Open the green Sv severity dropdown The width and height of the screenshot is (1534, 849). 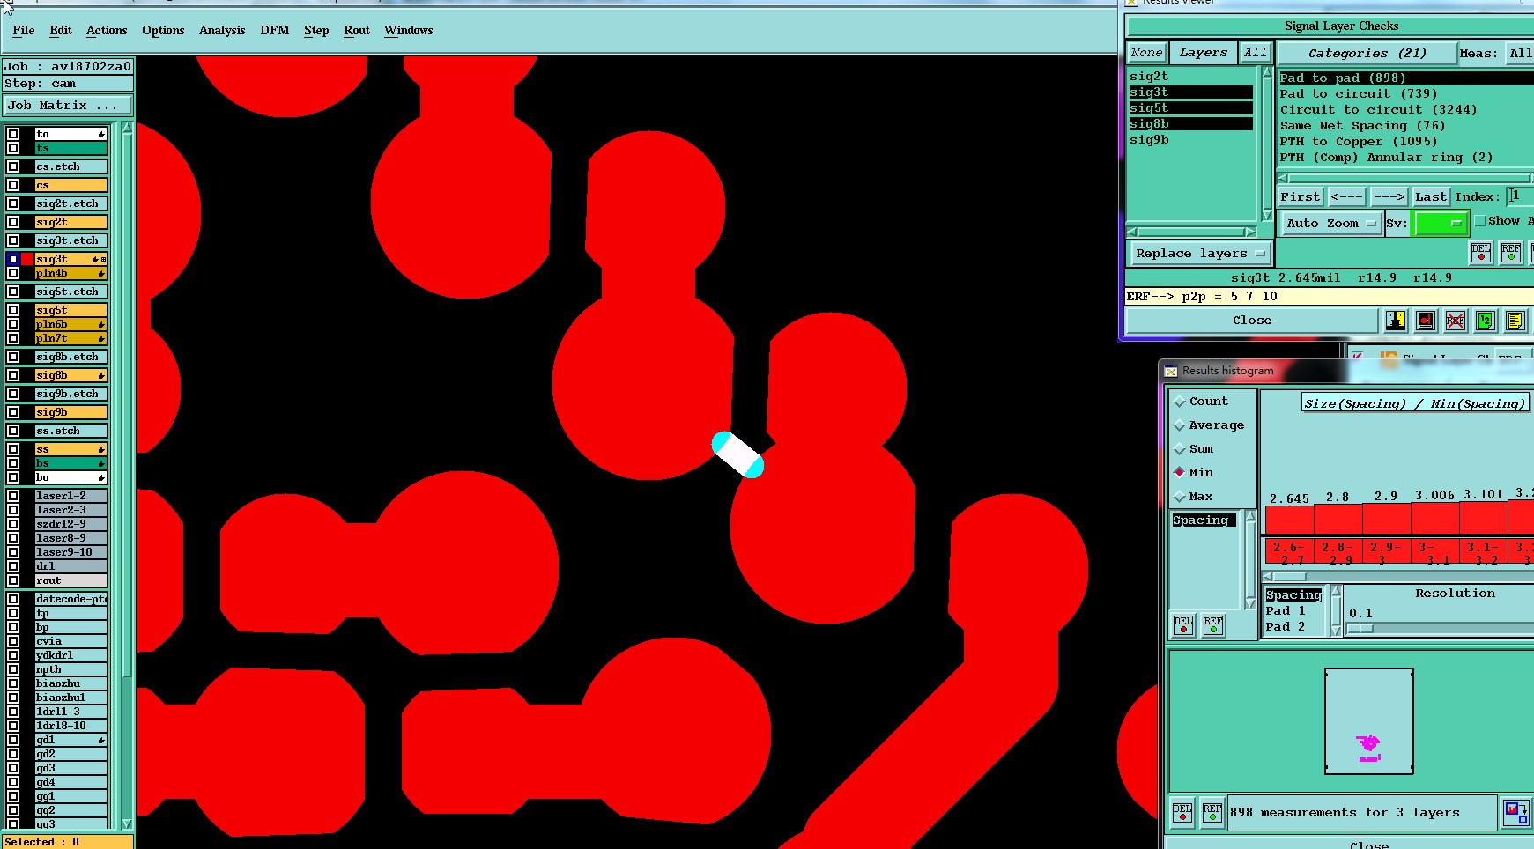coord(1441,224)
